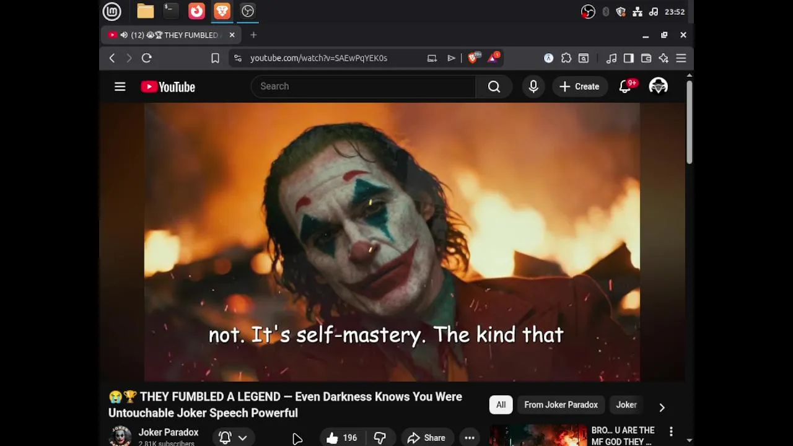Image resolution: width=793 pixels, height=446 pixels.
Task: Expand the subscription notification bell dropdown
Action: (234, 437)
